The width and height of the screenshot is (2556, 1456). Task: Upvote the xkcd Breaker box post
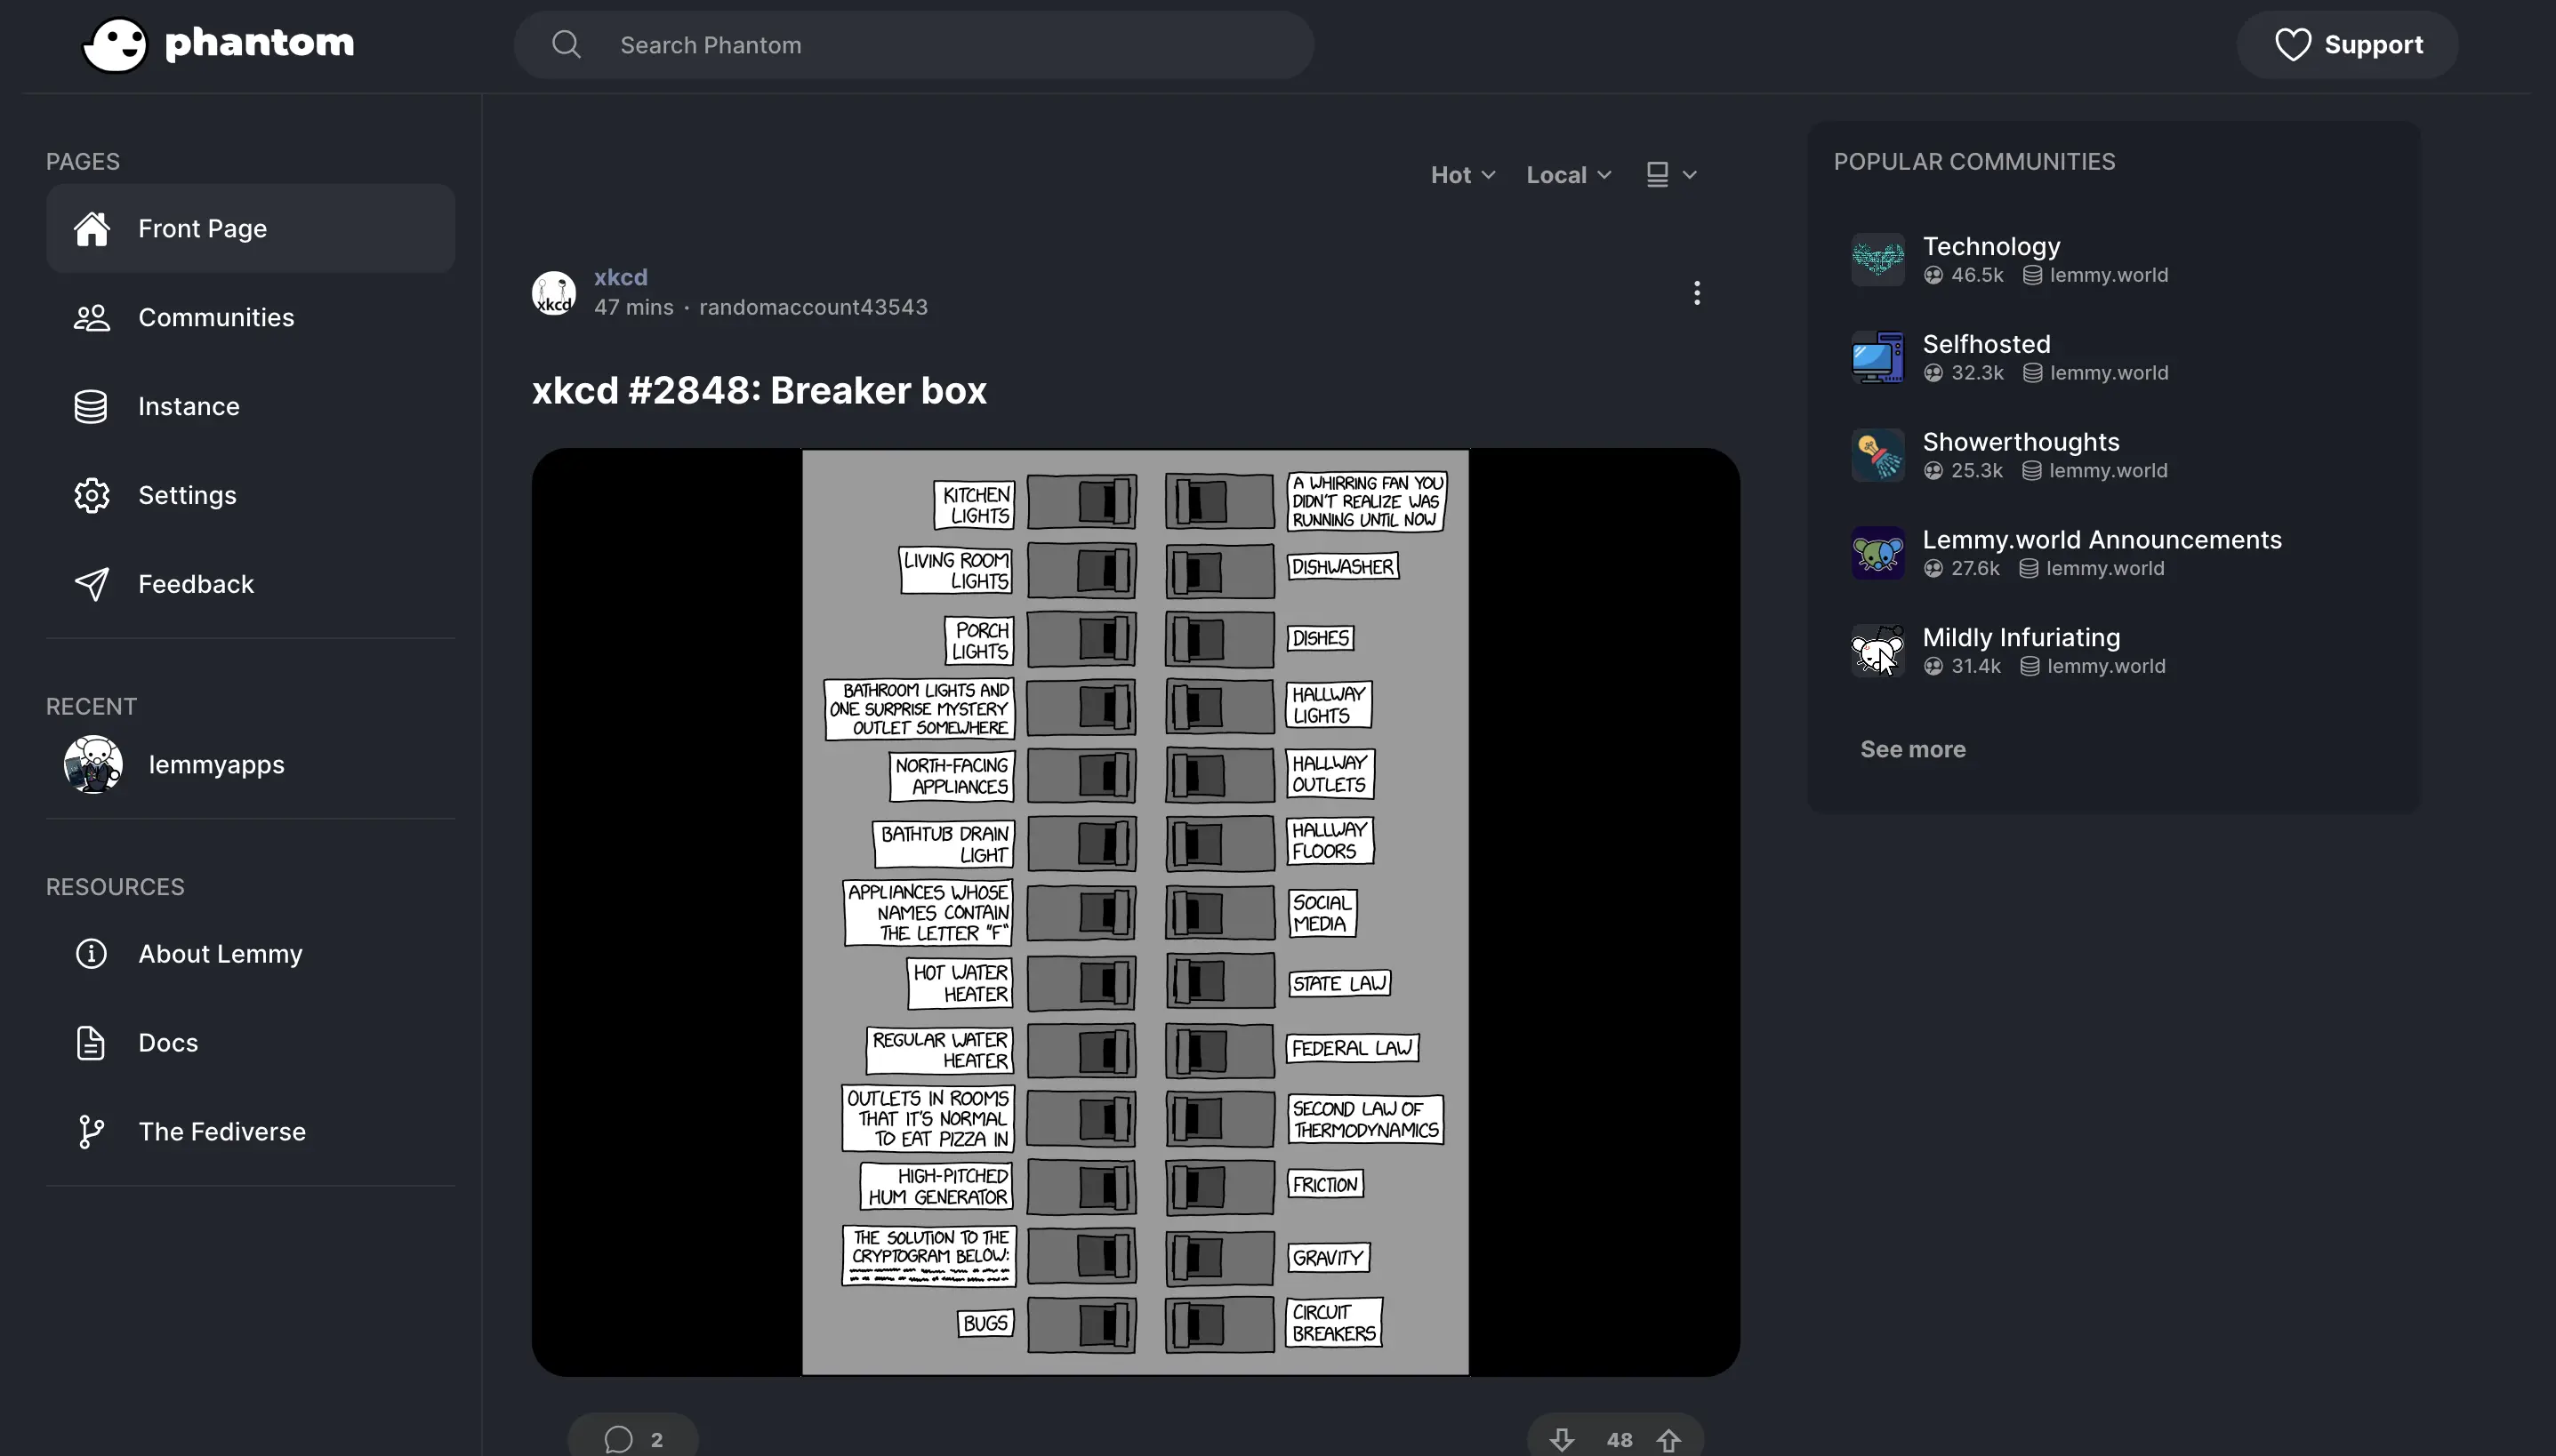point(1668,1440)
